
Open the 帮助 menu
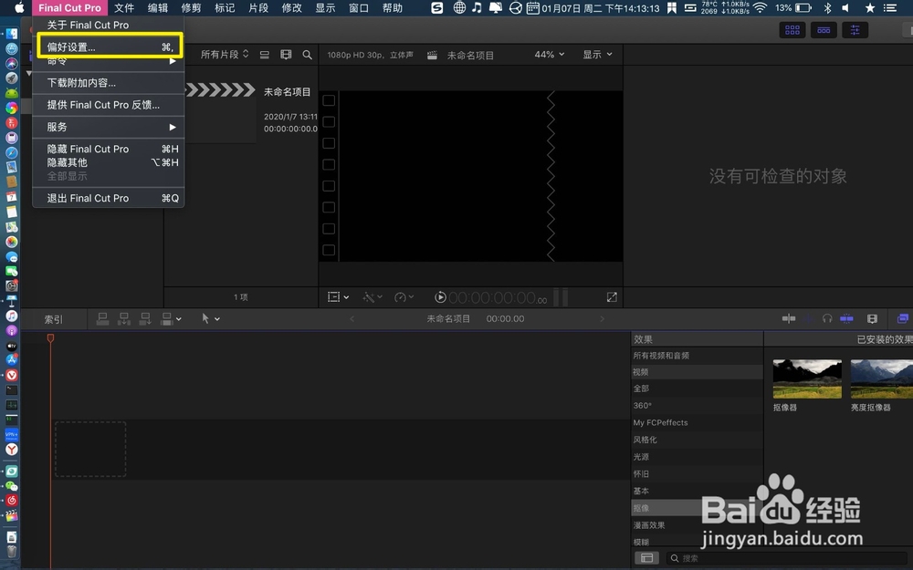[x=393, y=8]
